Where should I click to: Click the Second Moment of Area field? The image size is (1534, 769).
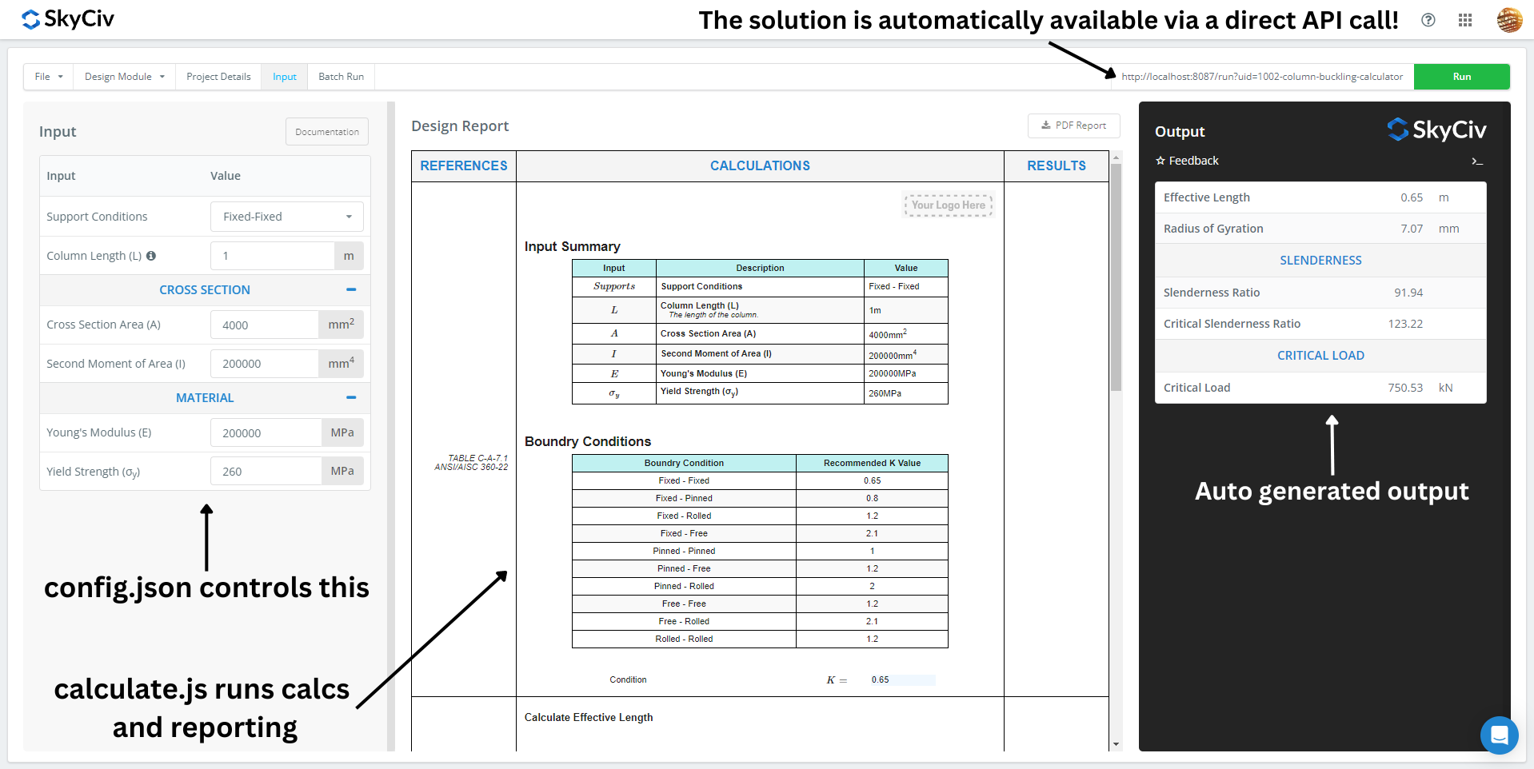(x=265, y=364)
